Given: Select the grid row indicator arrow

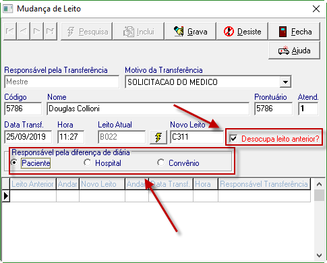Looking at the screenshot, I should (6, 196).
